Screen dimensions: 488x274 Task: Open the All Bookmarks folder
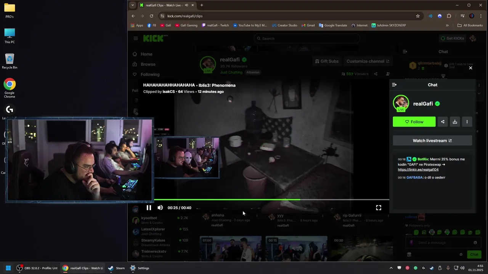(x=470, y=25)
